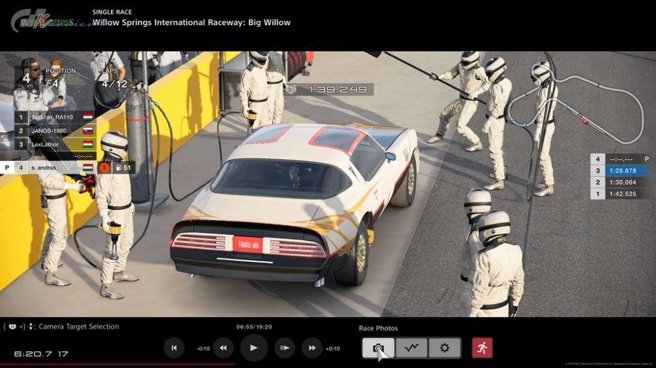
Task: Click the fuel level indicator showing 51
Action: pos(123,168)
